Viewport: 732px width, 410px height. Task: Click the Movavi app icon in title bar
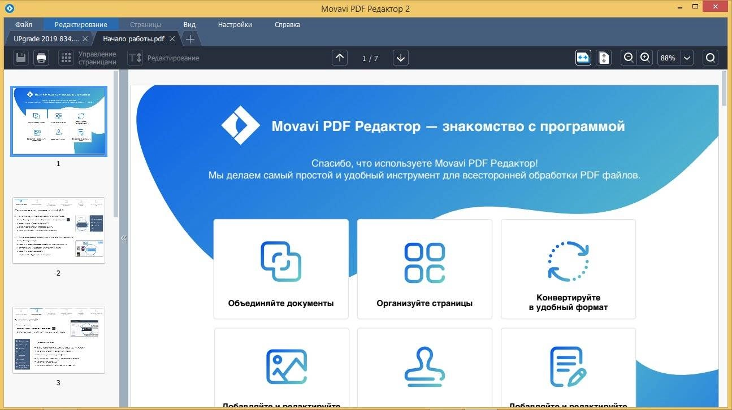point(10,8)
